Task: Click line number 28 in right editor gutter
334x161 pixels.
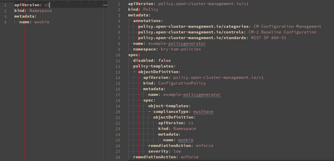Action: coord(118,157)
